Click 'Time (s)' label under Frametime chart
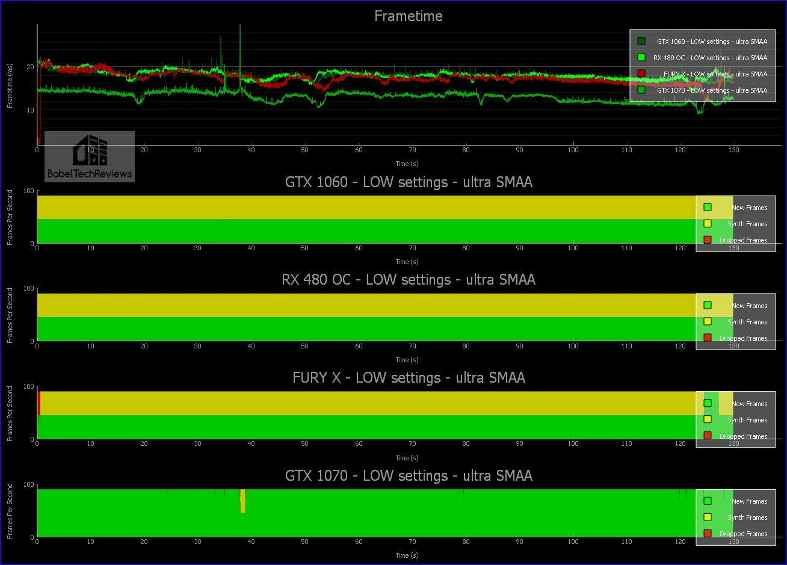Image resolution: width=787 pixels, height=565 pixels. tap(407, 164)
